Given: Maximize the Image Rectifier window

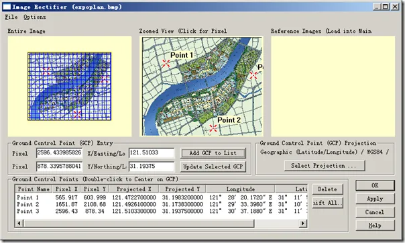Looking at the screenshot, I should pyautogui.click(x=385, y=7).
